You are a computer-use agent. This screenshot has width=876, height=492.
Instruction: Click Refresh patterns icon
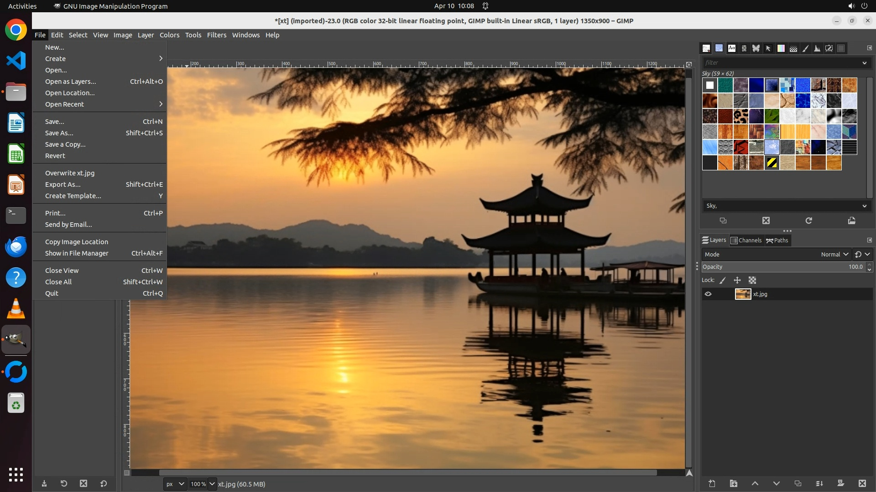pos(808,220)
